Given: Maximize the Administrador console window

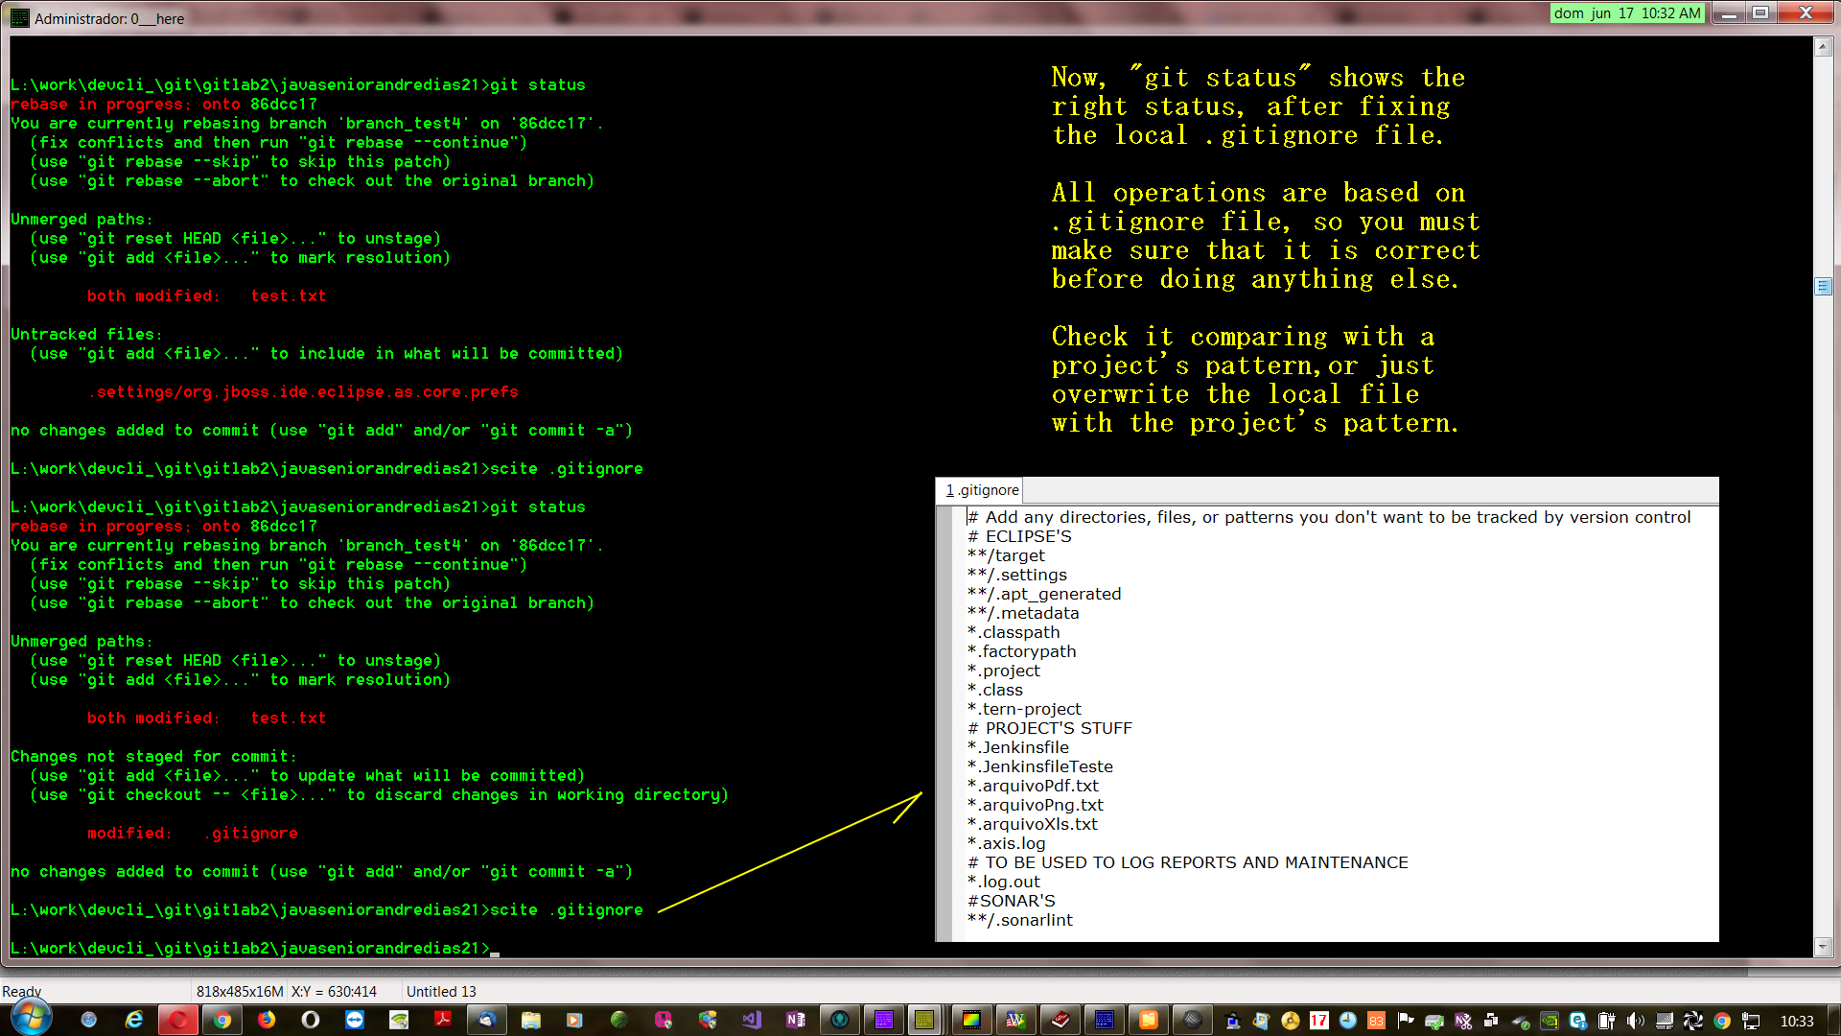Looking at the screenshot, I should click(x=1760, y=12).
